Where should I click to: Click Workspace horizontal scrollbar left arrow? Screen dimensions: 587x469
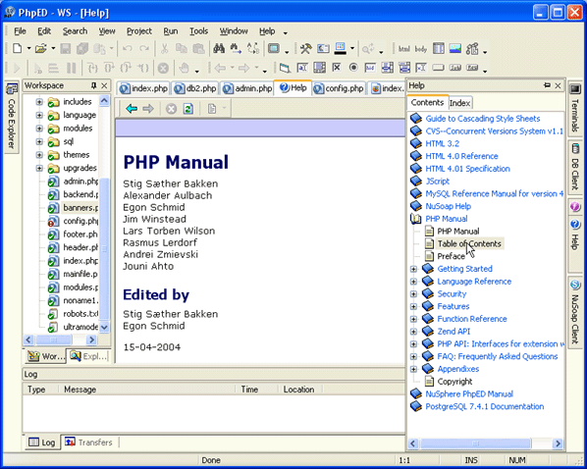pos(28,339)
